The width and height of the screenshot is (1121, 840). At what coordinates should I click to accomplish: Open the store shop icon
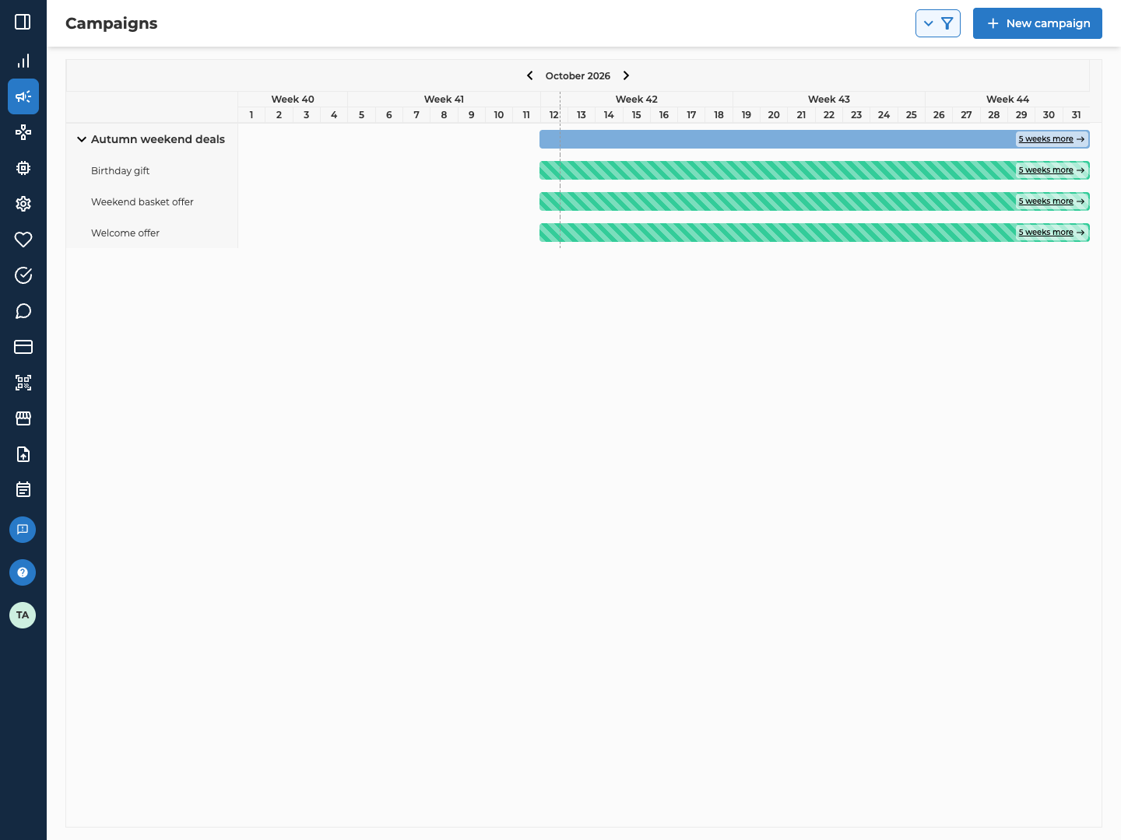[23, 418]
